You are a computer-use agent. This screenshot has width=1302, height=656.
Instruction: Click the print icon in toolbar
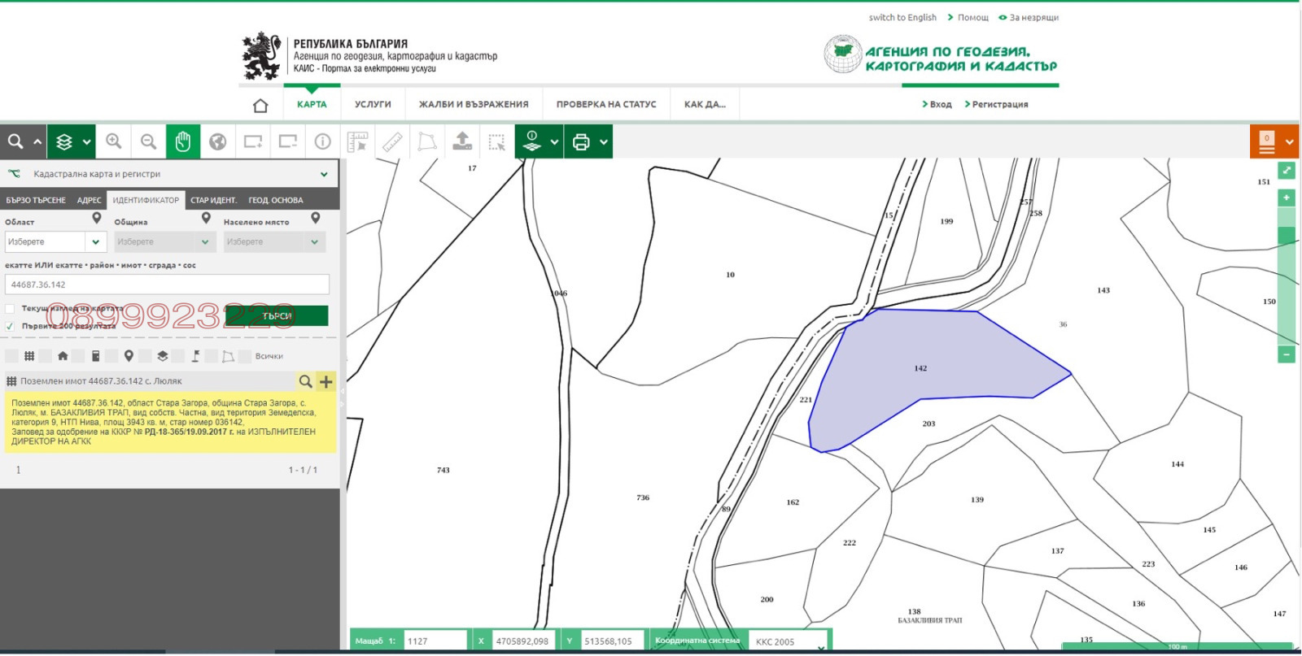tap(581, 142)
